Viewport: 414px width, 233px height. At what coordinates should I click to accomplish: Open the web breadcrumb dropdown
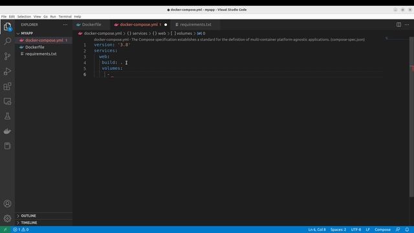click(x=159, y=33)
